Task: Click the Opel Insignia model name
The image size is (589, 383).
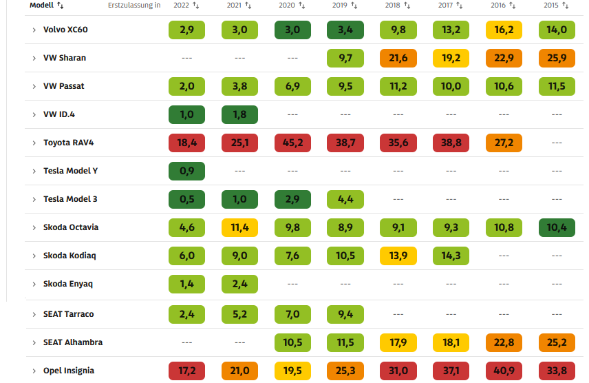Action: pyautogui.click(x=69, y=371)
